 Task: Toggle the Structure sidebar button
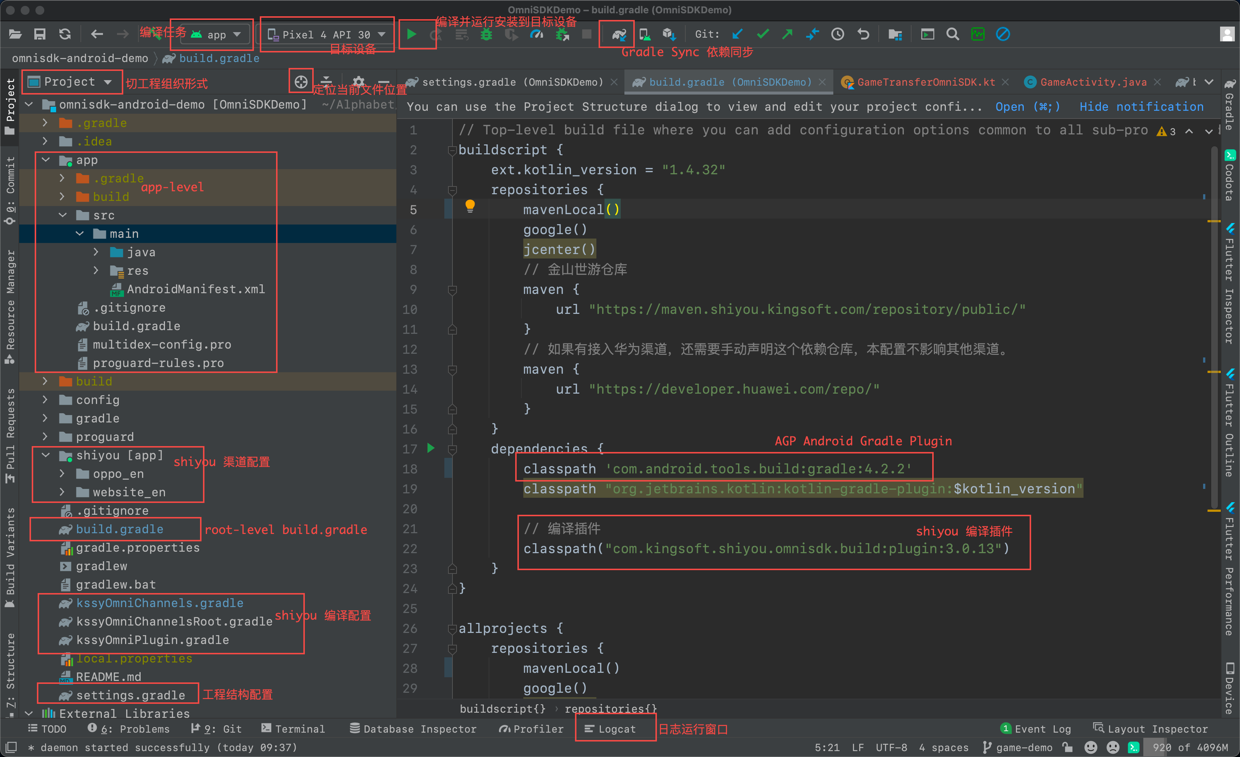[10, 675]
